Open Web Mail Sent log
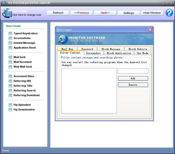The image size is (175, 154). pyautogui.click(x=23, y=67)
